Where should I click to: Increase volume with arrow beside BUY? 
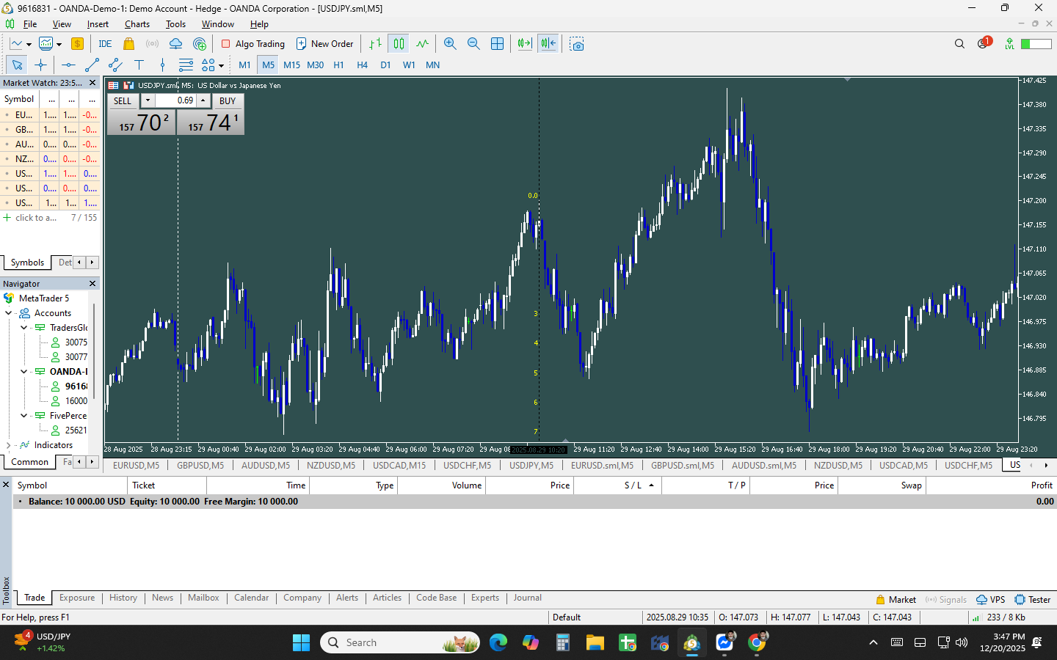(203, 100)
